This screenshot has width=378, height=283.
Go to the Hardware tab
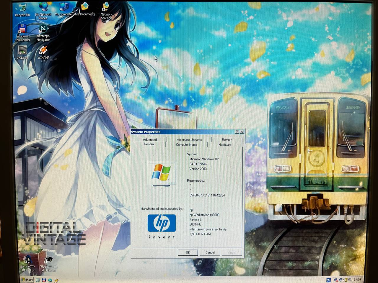(225, 145)
